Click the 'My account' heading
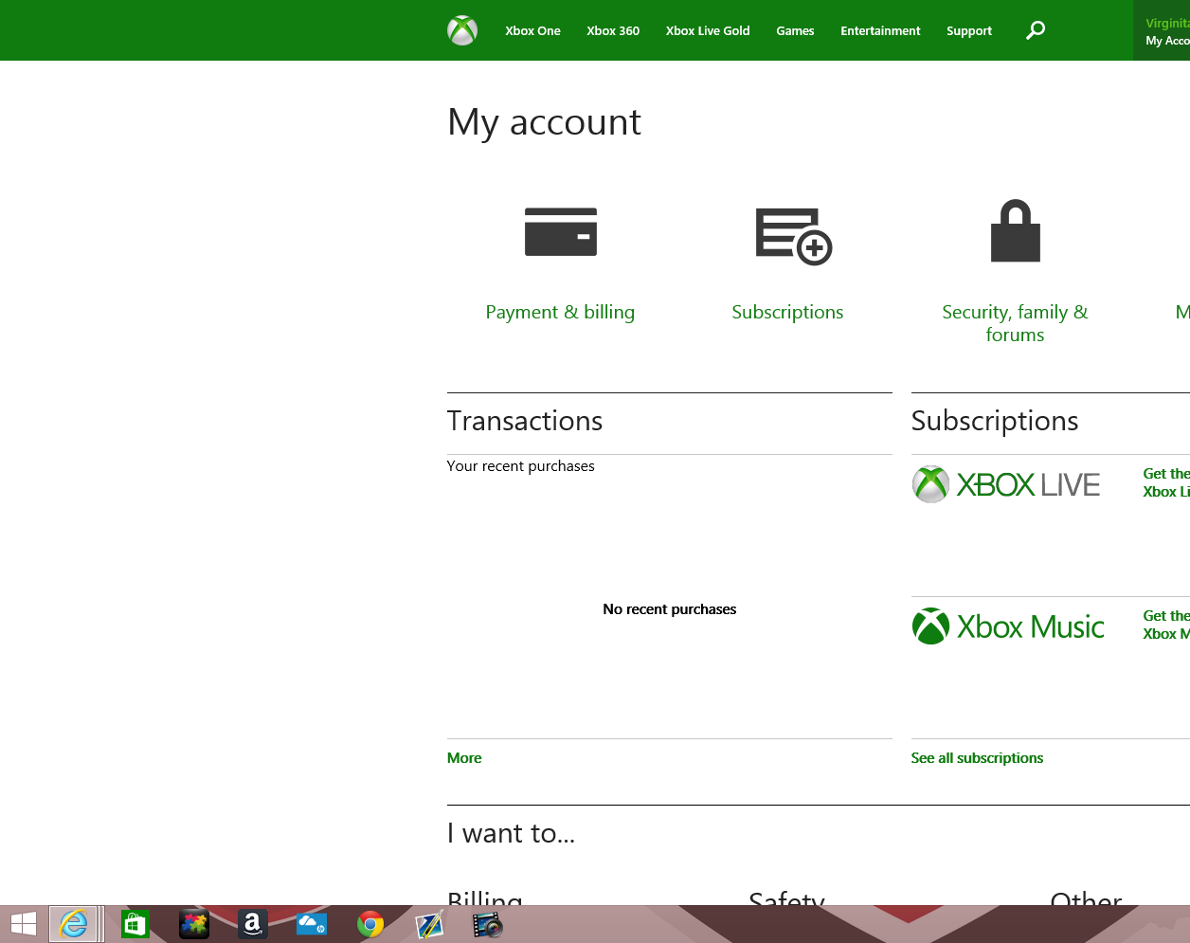Screen dimensions: 1190x943 (545, 122)
